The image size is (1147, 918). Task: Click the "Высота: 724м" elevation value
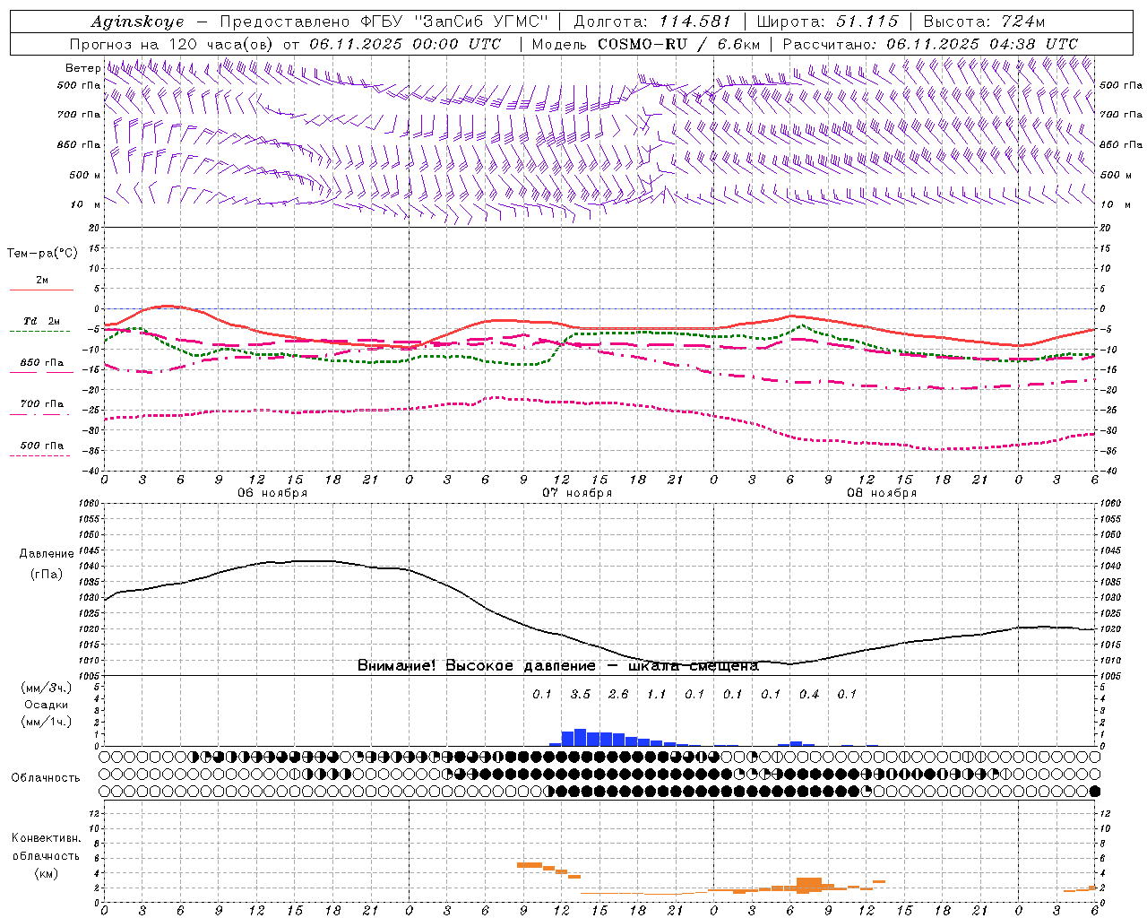984,22
